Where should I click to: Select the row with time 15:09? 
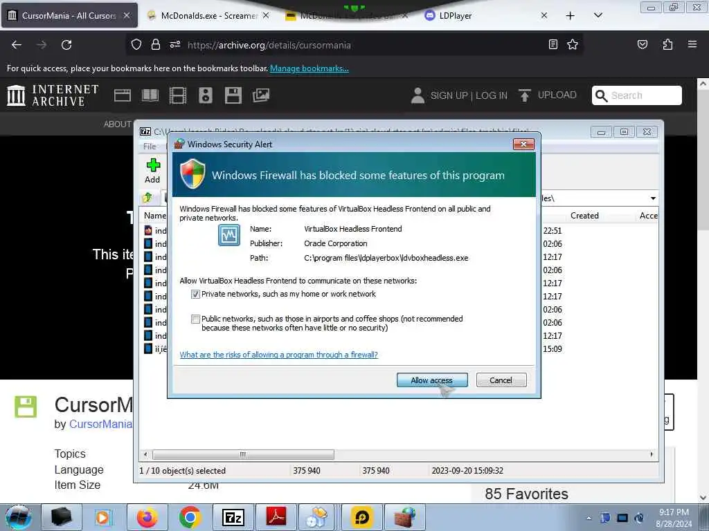[552, 349]
